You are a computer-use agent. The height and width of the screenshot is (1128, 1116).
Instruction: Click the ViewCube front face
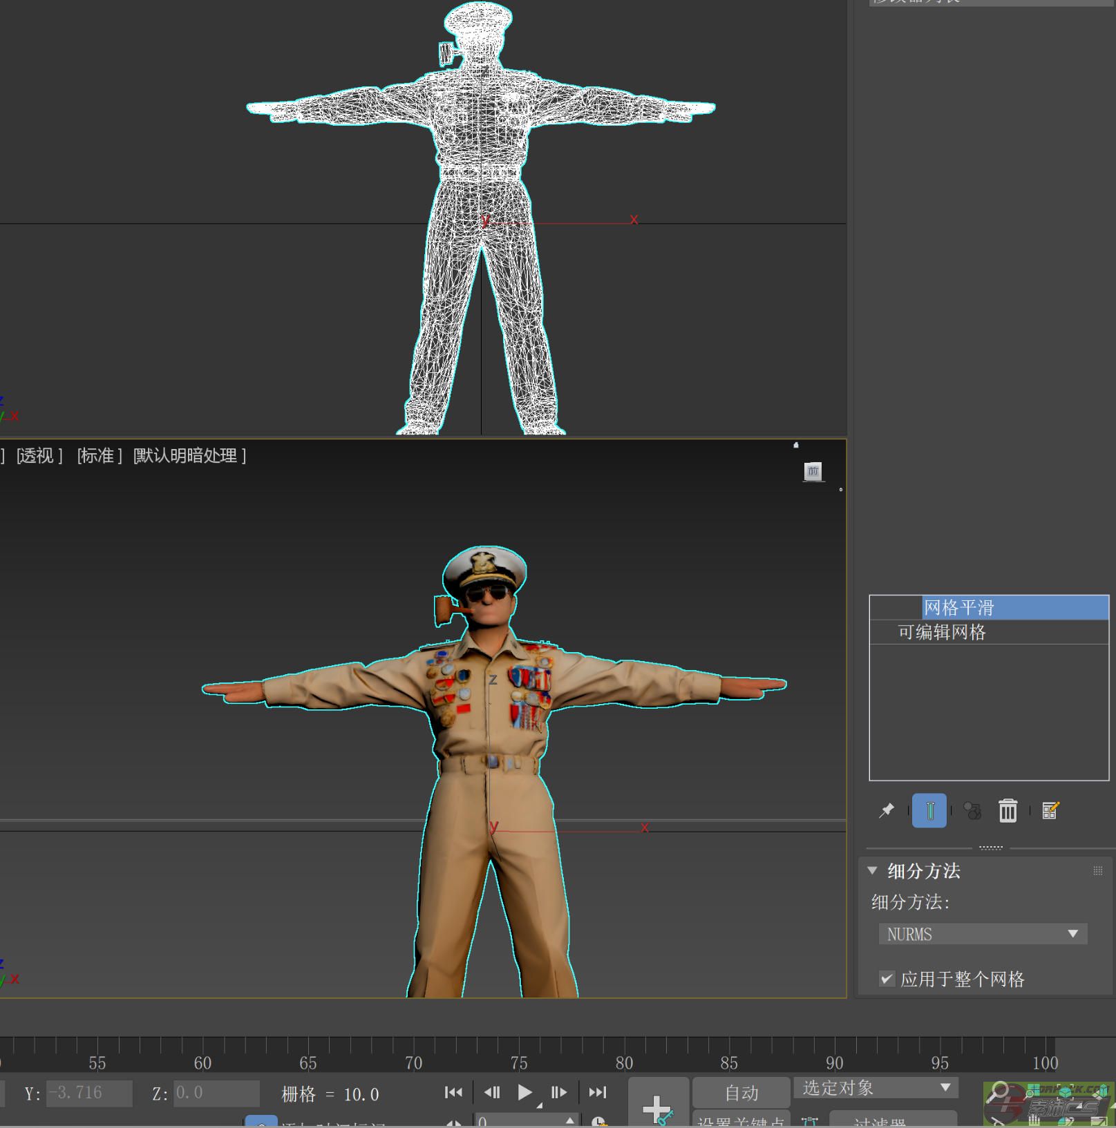tap(813, 471)
